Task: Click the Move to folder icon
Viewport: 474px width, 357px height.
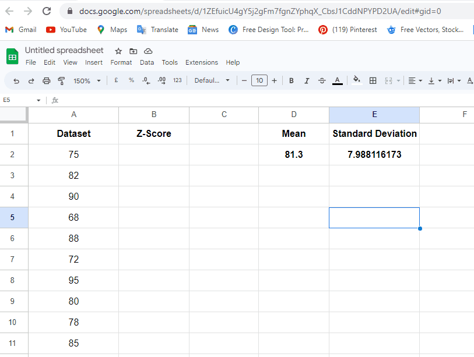Action: (x=134, y=51)
